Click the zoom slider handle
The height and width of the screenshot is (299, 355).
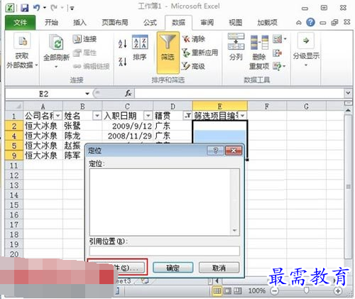click(x=306, y=290)
